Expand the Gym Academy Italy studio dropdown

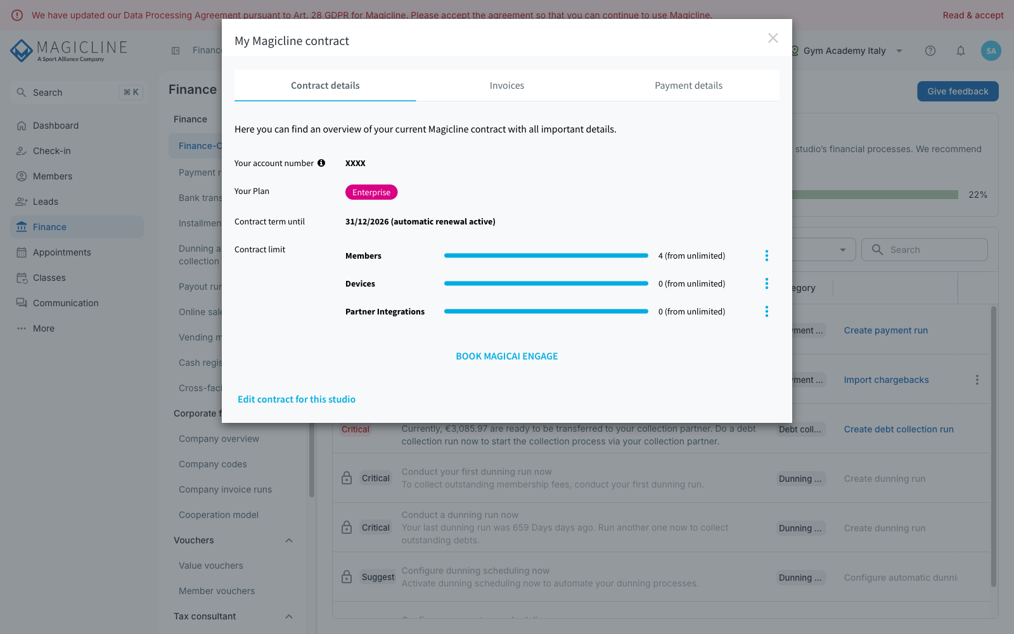point(899,51)
